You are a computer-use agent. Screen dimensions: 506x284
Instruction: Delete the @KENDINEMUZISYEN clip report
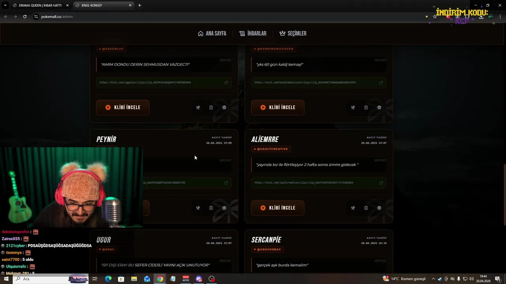pyautogui.click(x=366, y=107)
